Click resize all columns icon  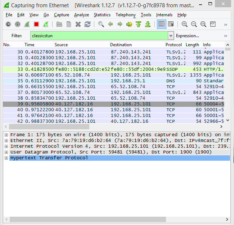(213, 24)
